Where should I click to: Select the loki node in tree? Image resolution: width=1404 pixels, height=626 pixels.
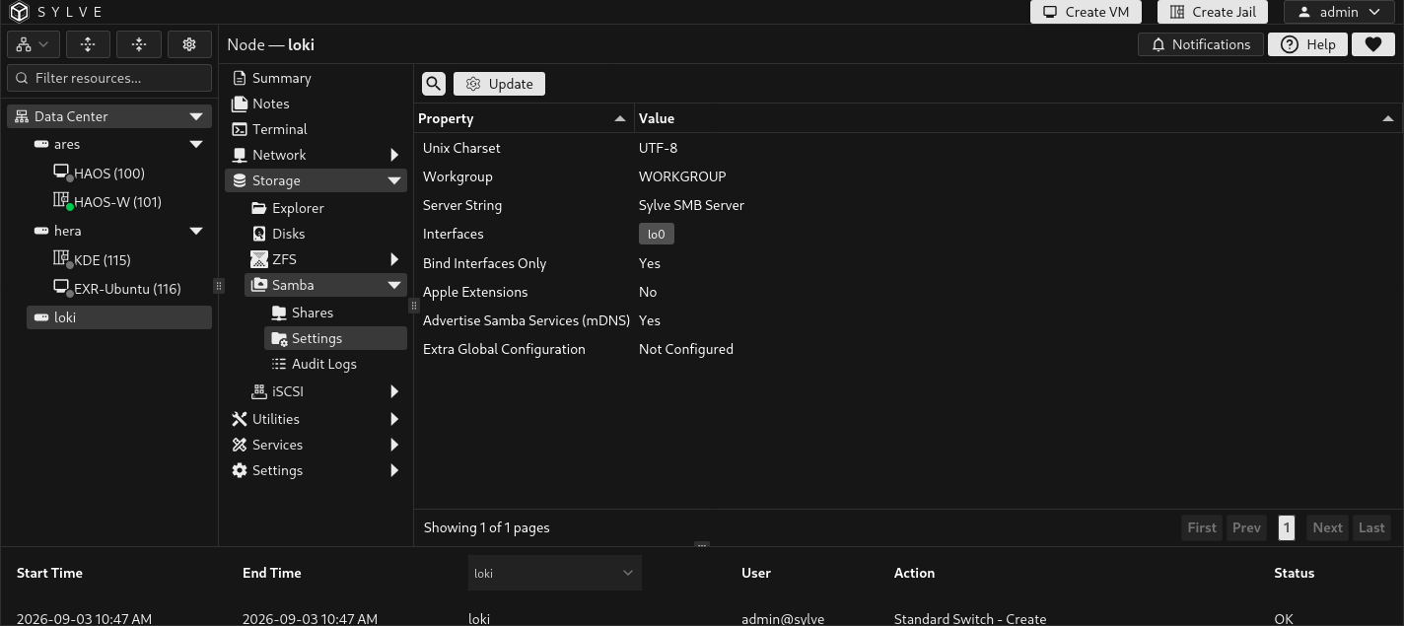tap(119, 317)
